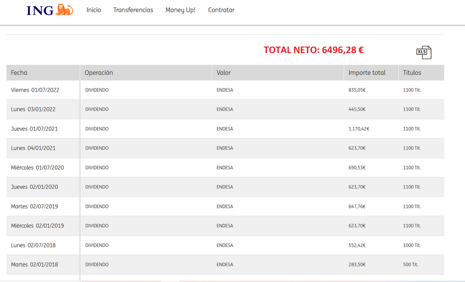Select date Martes 02/01/2018

click(34, 265)
